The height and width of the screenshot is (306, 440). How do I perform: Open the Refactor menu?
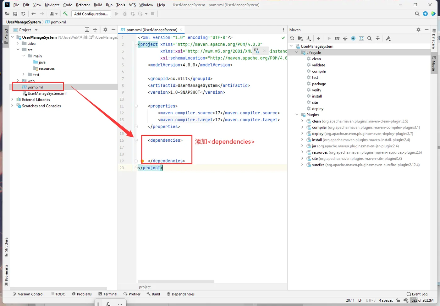[83, 5]
